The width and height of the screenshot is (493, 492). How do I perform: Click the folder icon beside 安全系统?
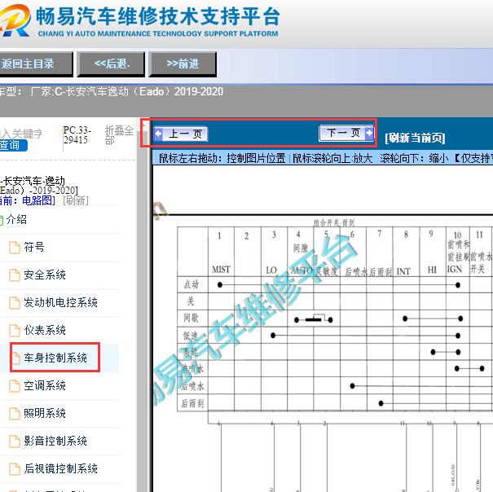15,275
